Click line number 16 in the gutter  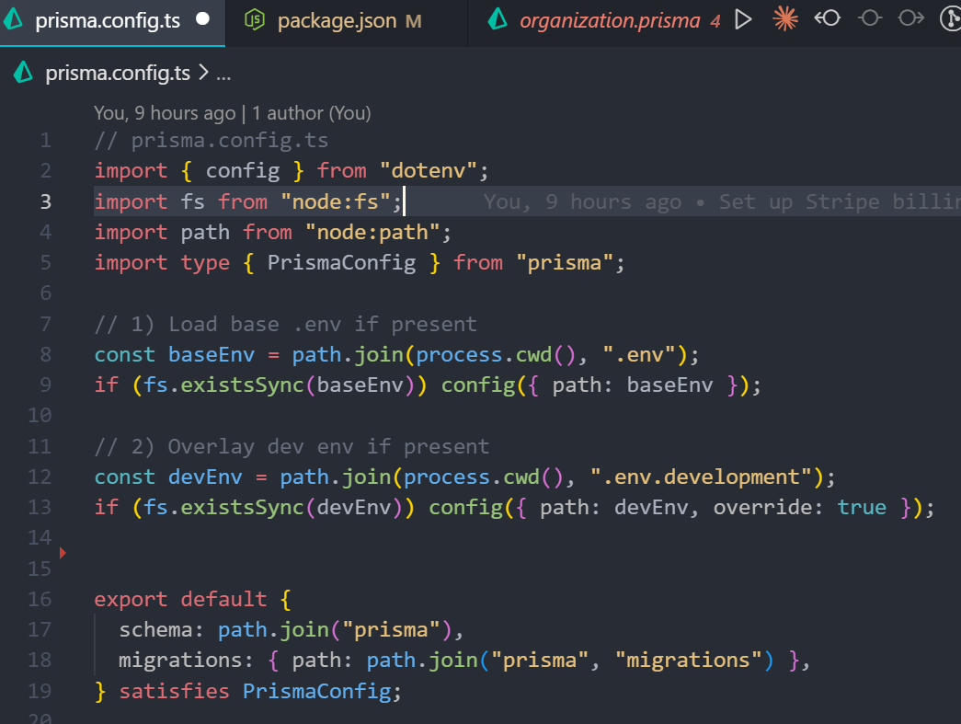tap(40, 599)
